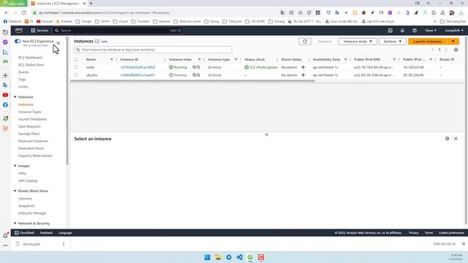The width and height of the screenshot is (468, 263).
Task: Go to previous page of instances
Action: 433,50
